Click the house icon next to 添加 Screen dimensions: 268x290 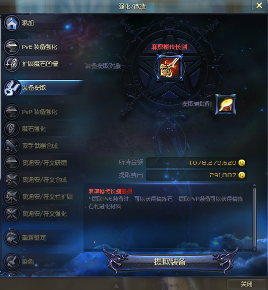12,23
